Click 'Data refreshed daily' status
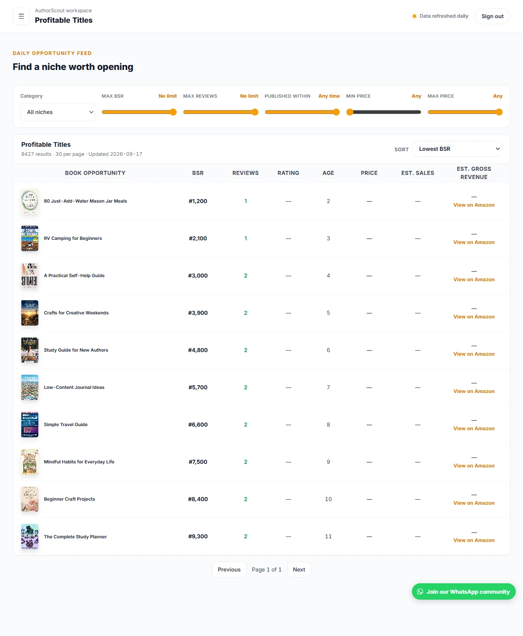This screenshot has width=523, height=636. 440,16
